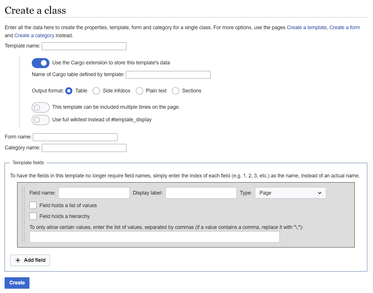Select Plain text output format
Screen dimensions: 373x293
140,91
